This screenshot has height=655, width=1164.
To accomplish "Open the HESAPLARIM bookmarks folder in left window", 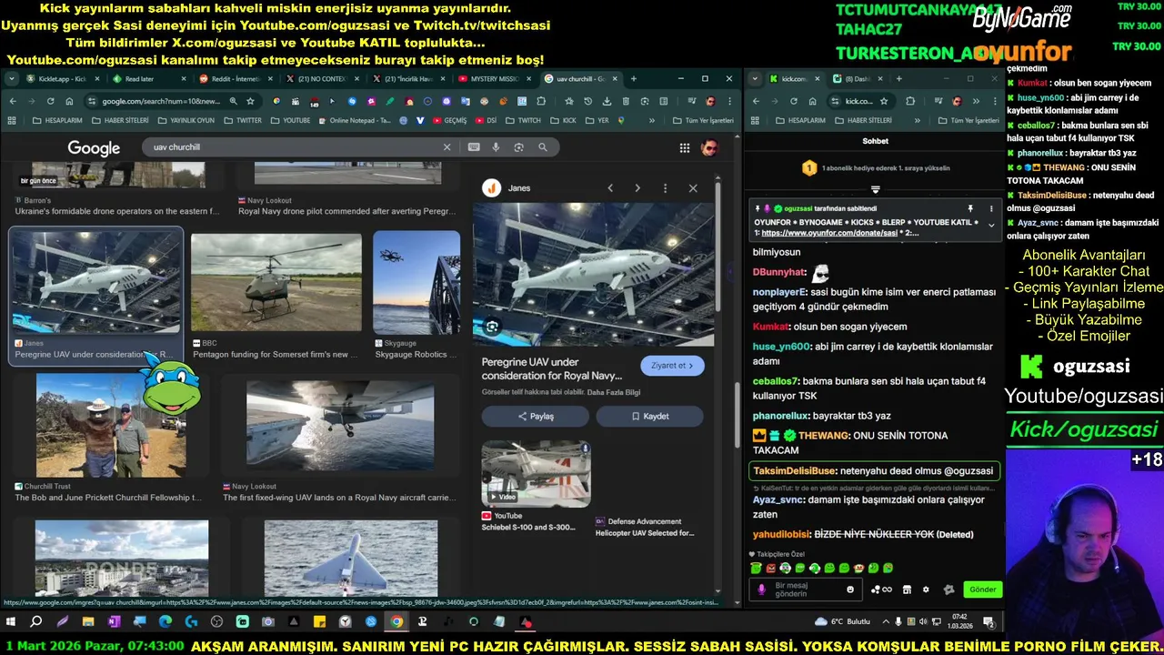I will (56, 120).
